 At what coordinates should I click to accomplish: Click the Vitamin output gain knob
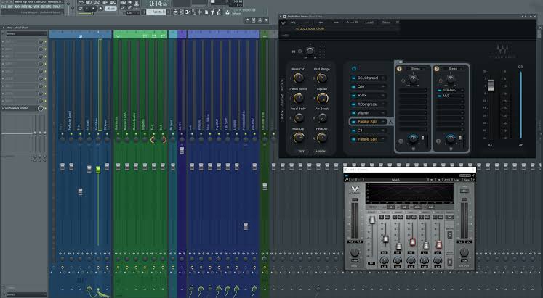click(464, 253)
